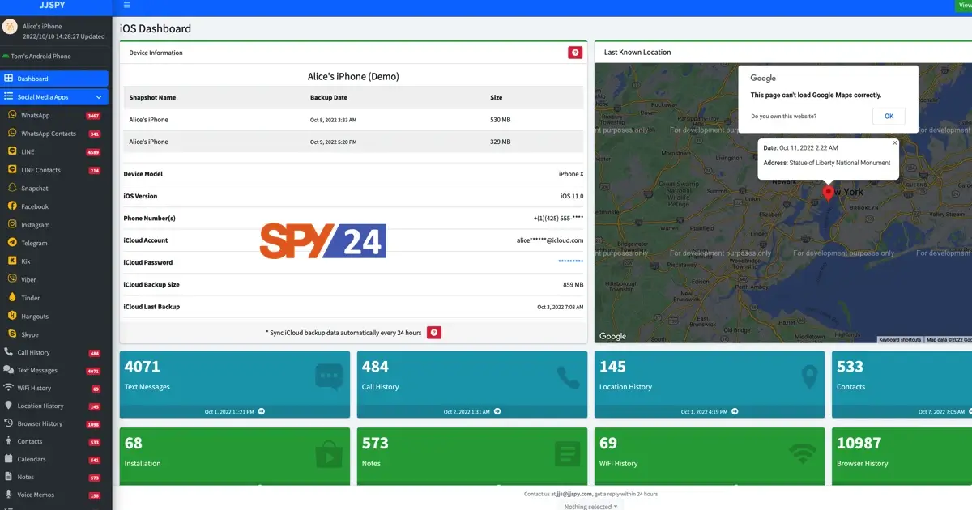Open Hangouts in the sidebar
Viewport: 972px width, 510px height.
point(55,317)
